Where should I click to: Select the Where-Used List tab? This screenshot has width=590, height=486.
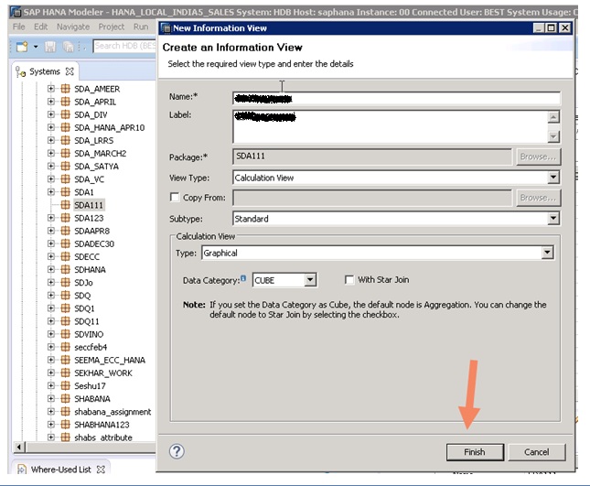[x=61, y=470]
